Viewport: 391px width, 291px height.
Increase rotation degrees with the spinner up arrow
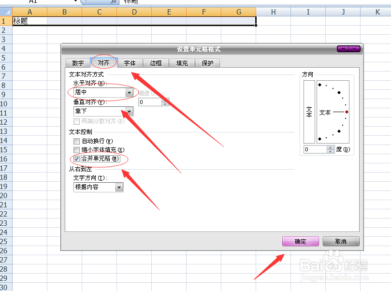[330, 147]
